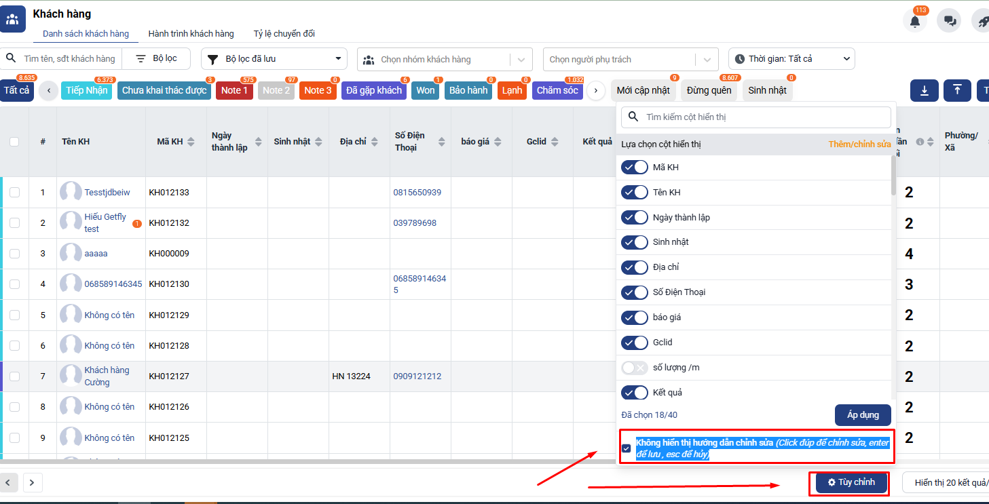Screen dimensions: 989x504
Task: Tick the checkbox for row 1
Action: (x=14, y=193)
